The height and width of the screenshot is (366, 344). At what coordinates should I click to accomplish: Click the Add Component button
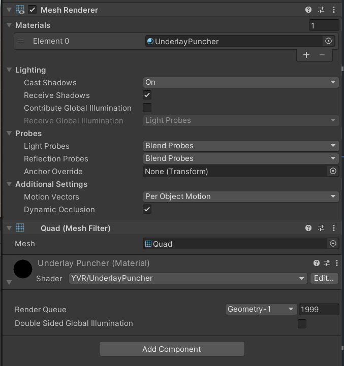click(x=172, y=349)
